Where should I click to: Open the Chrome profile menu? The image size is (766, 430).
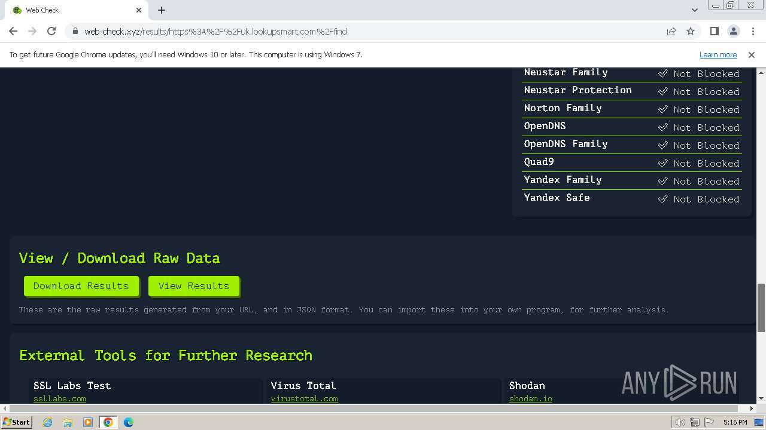(733, 31)
